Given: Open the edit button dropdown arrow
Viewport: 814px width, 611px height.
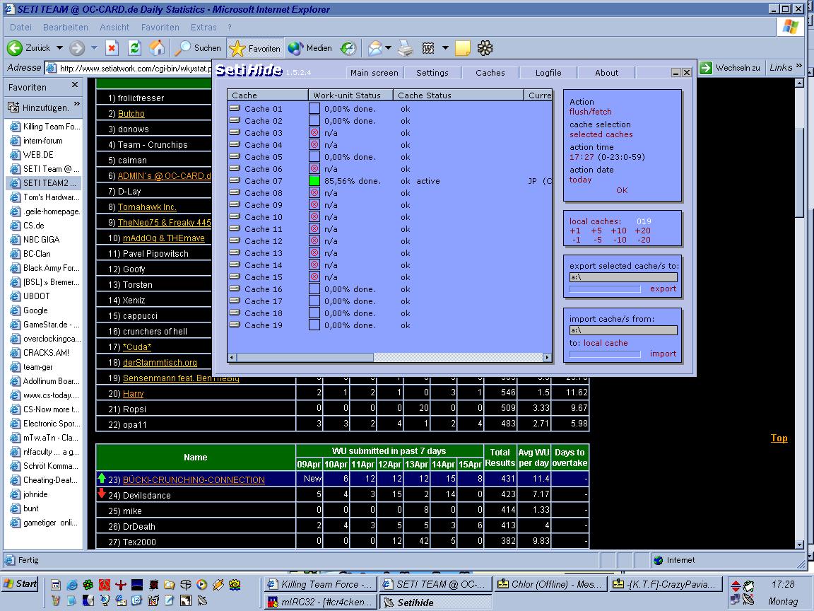Looking at the screenshot, I should point(445,48).
